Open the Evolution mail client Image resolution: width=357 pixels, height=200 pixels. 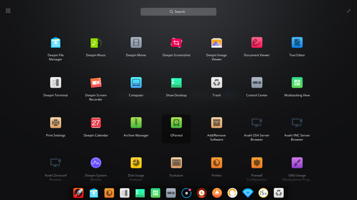176,163
